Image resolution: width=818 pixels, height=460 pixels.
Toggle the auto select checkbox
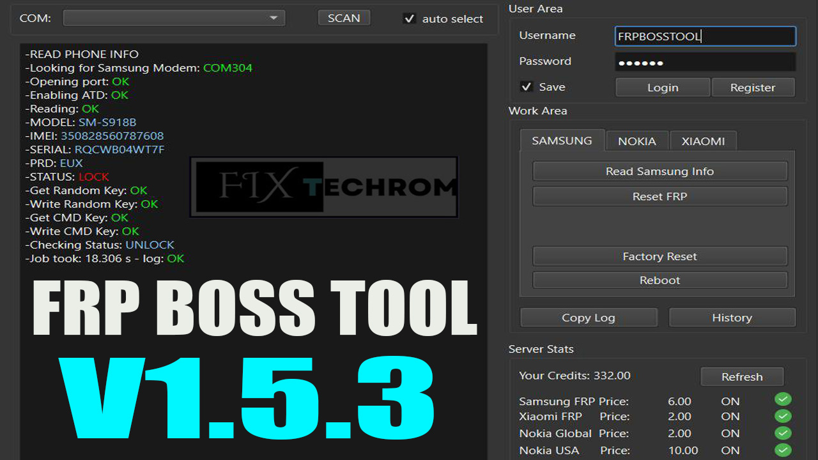(x=410, y=19)
